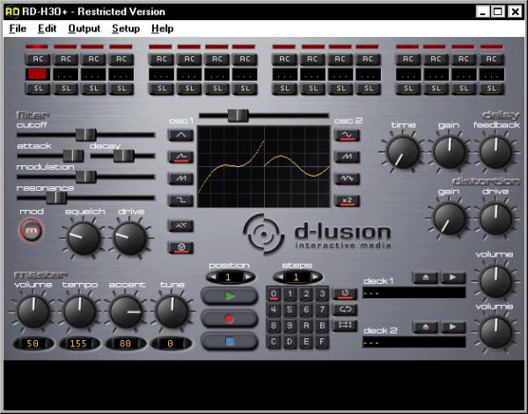Select step 3 on the keypad
528x414 pixels.
tap(322, 294)
